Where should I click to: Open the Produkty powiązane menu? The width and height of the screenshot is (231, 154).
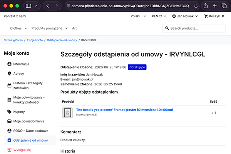47,28
